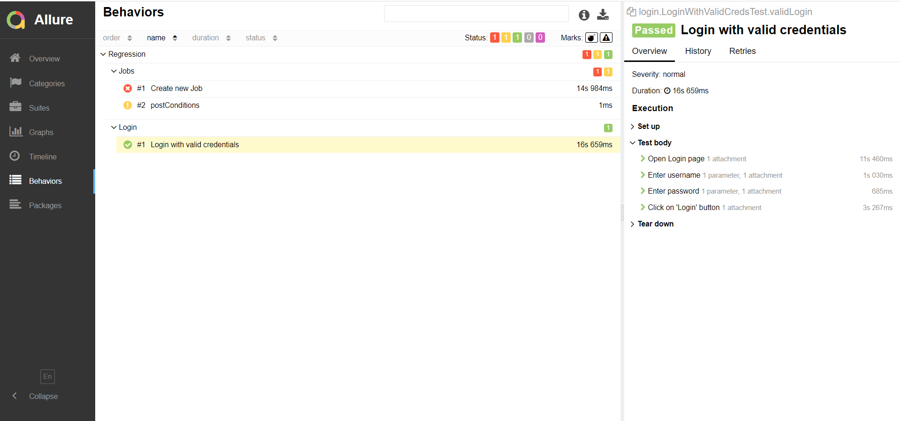
Task: Sort the tree by order
Action: 117,38
